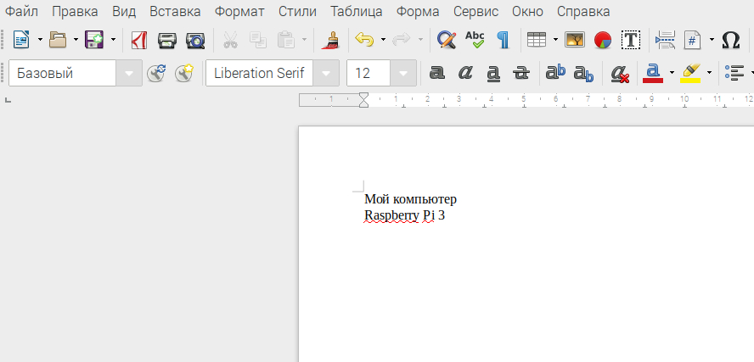Open the Стили menu
The width and height of the screenshot is (754, 362).
tap(298, 12)
